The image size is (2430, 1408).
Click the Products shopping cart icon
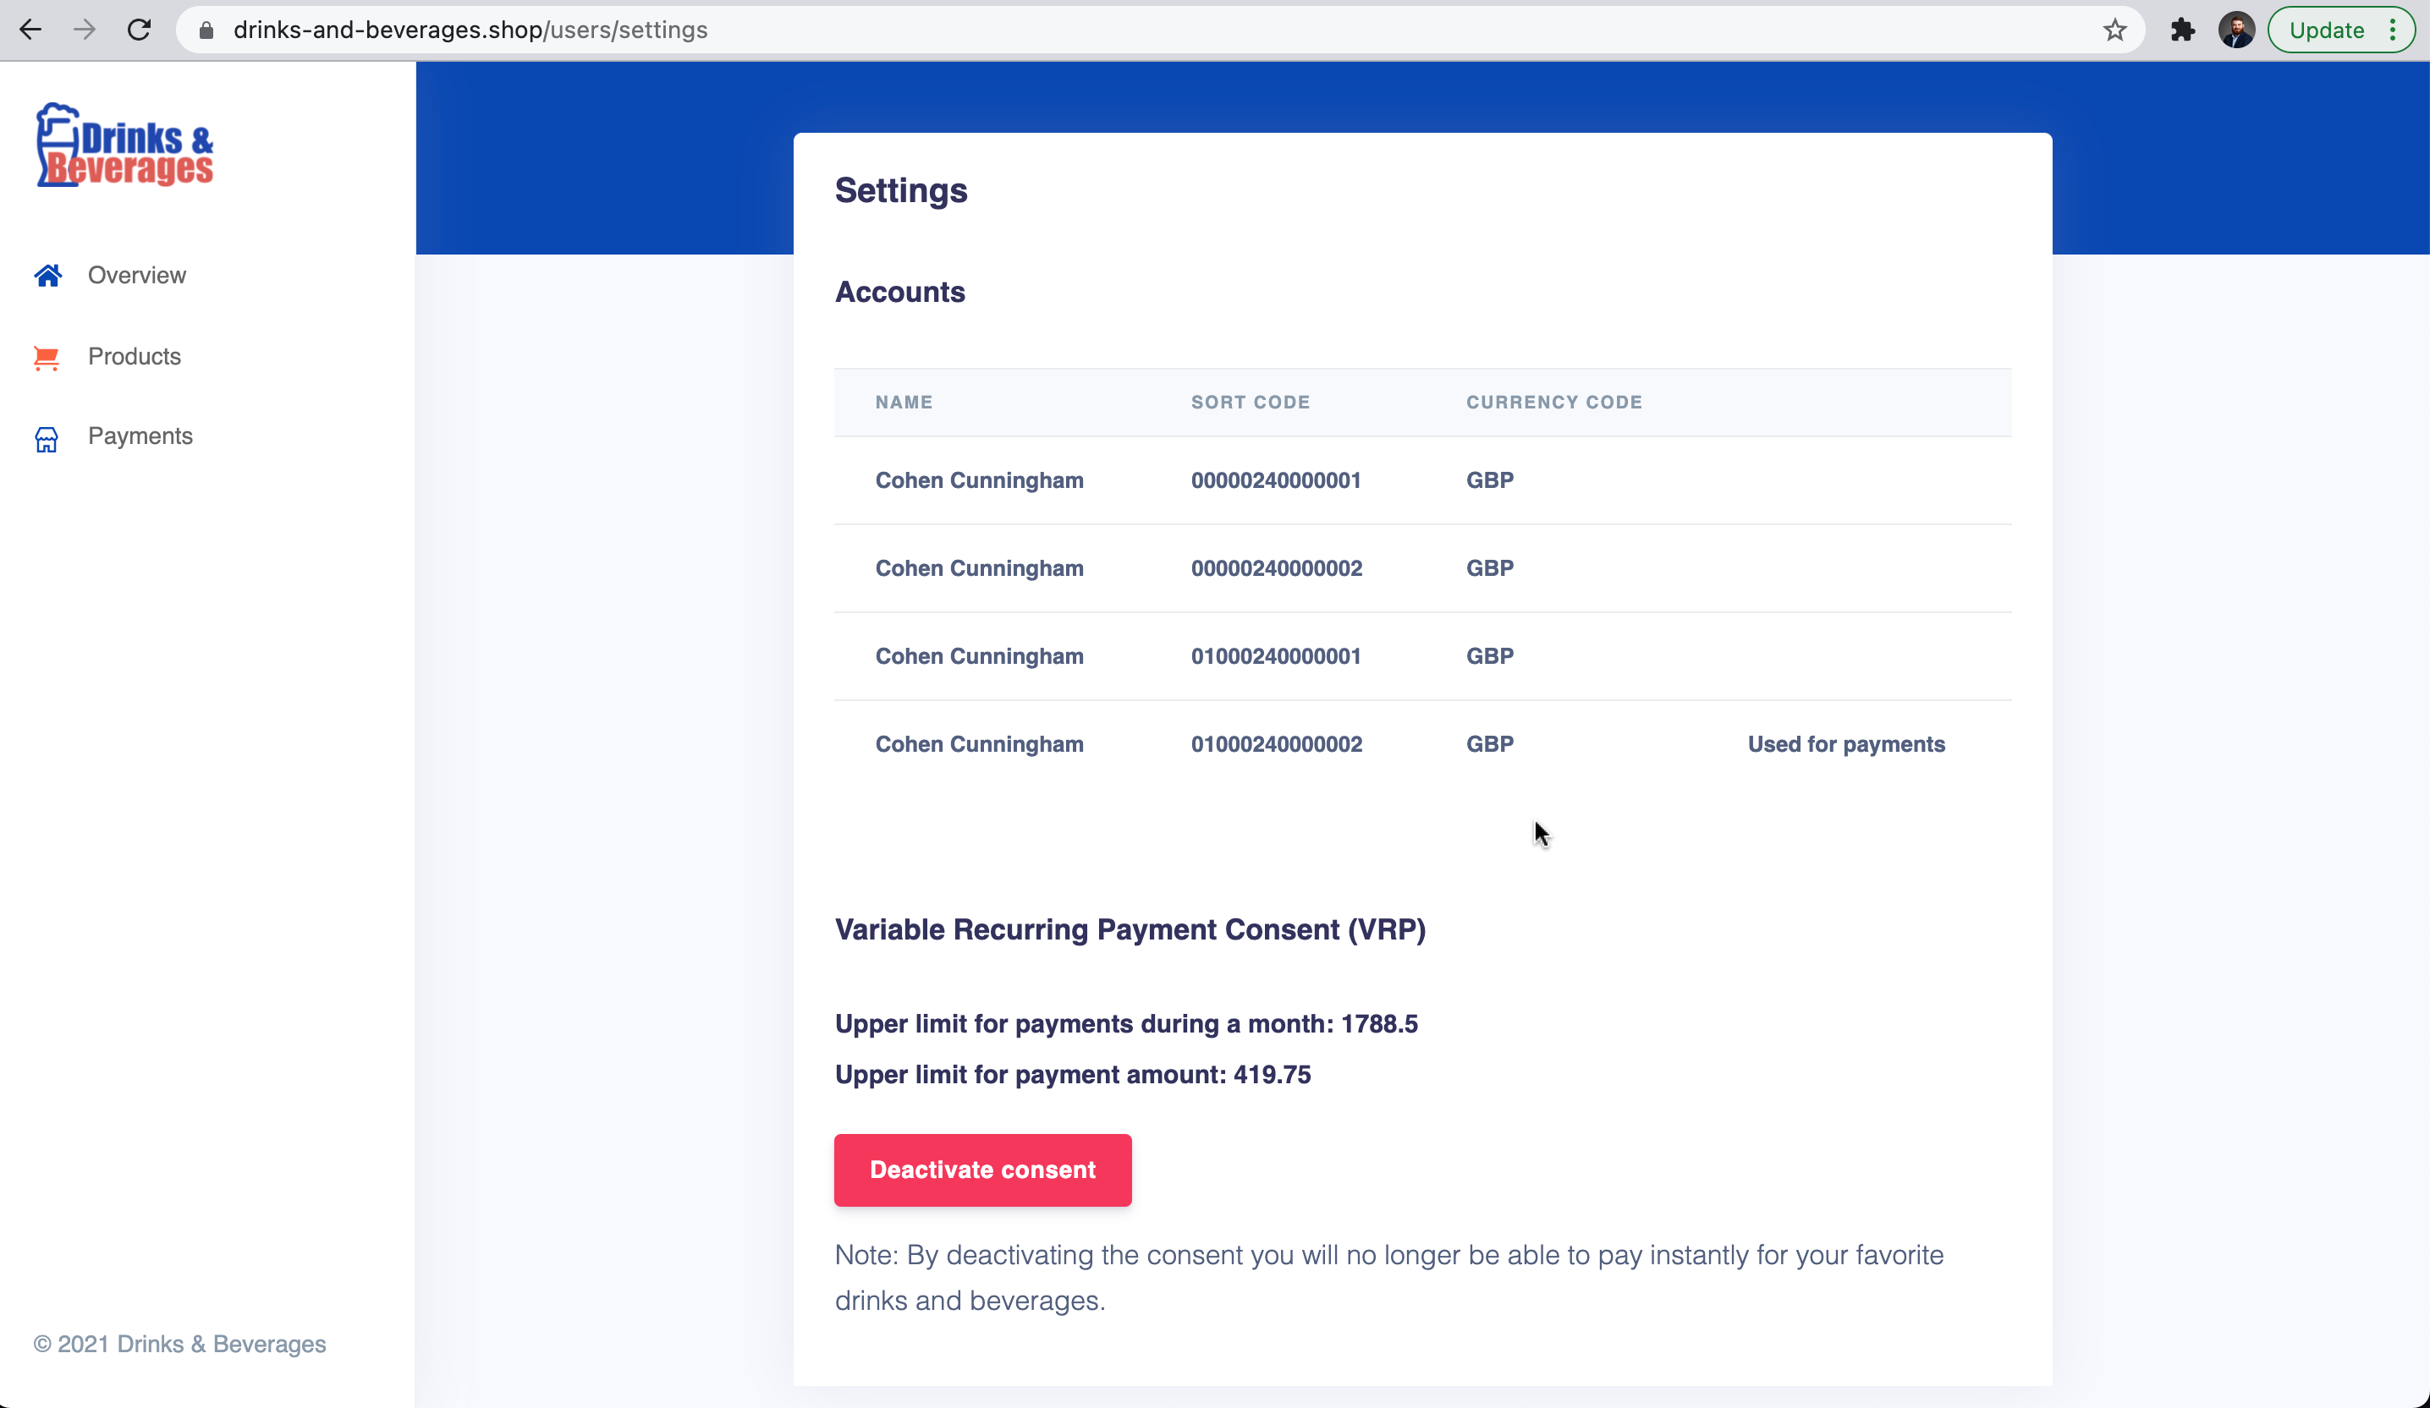pos(47,358)
